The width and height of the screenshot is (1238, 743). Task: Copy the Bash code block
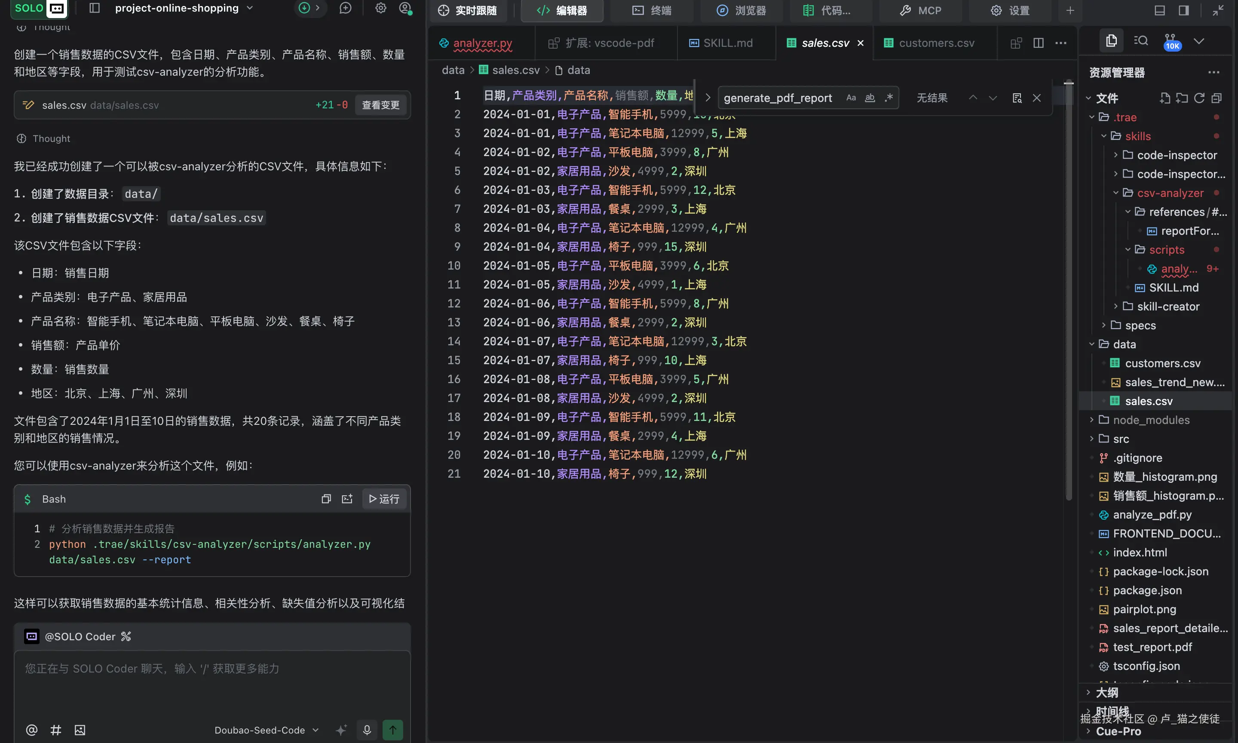(x=326, y=499)
